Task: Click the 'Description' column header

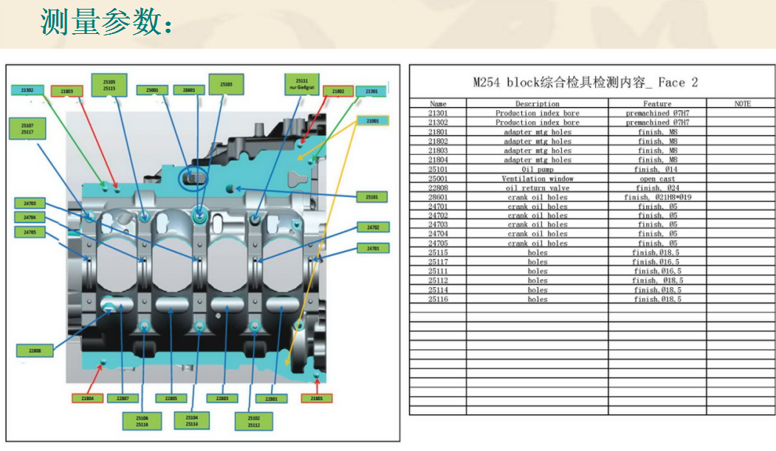Action: [537, 103]
